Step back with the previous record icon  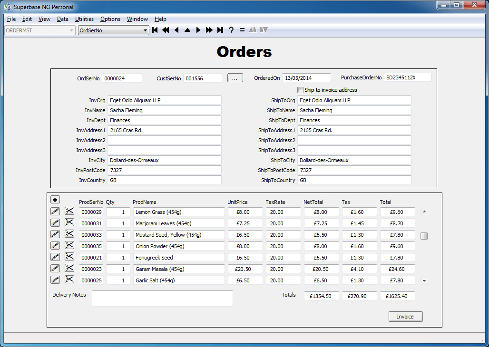coord(176,29)
